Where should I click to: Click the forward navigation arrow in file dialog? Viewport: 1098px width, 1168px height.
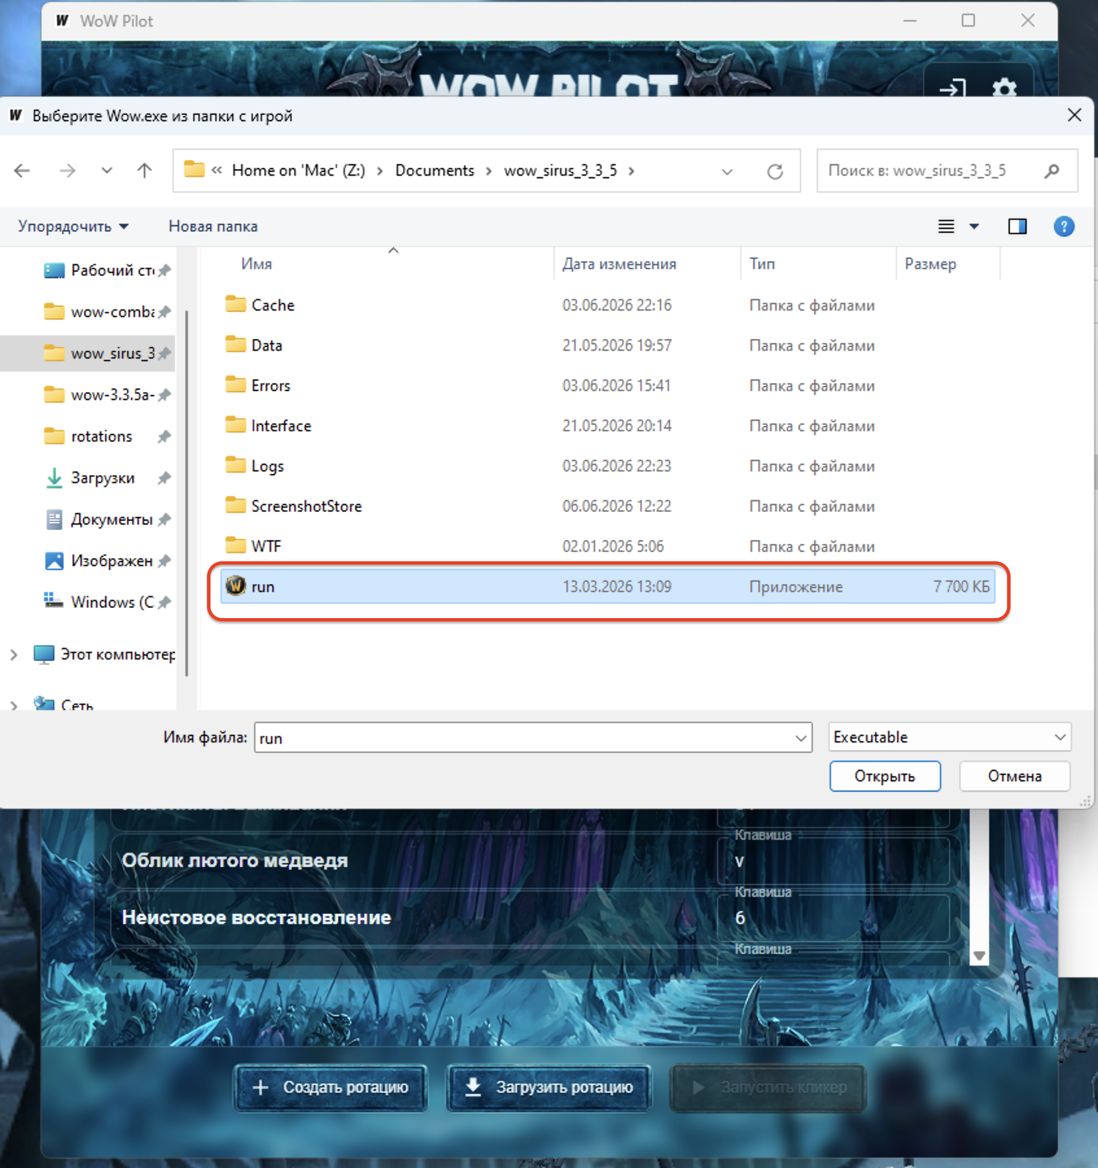tap(67, 171)
